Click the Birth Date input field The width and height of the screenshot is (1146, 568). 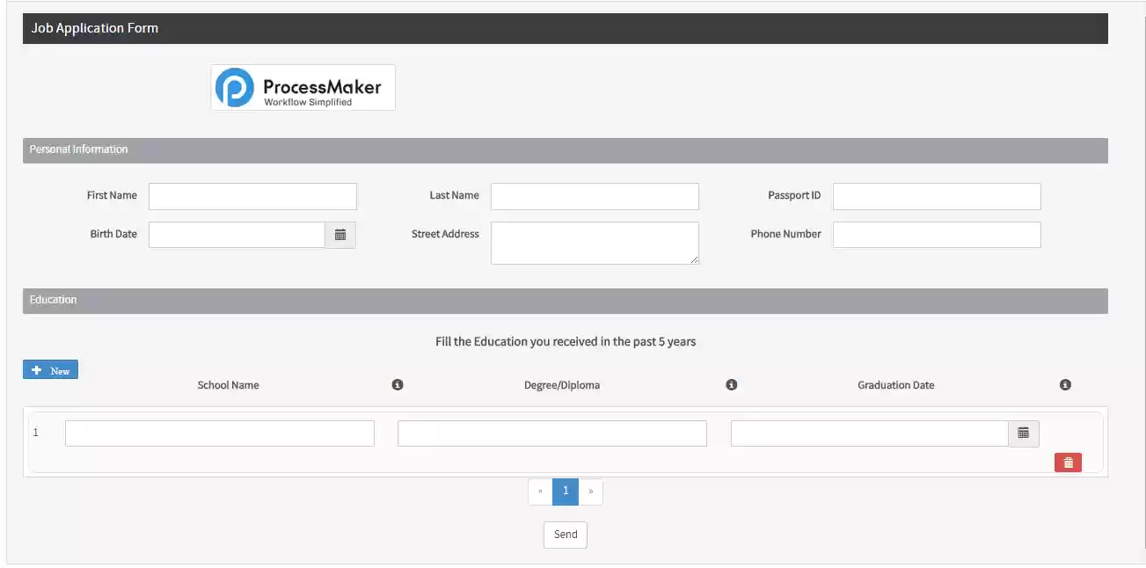tap(237, 235)
